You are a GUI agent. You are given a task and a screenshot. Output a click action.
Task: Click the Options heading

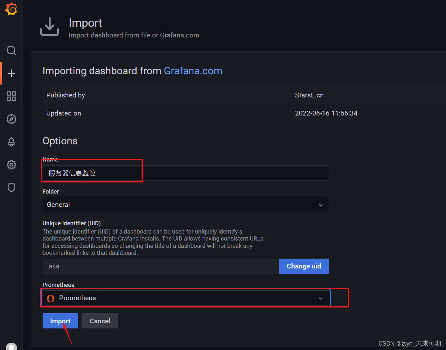60,141
